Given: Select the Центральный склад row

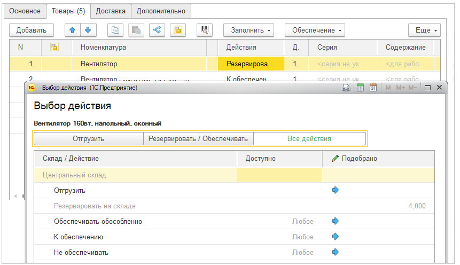Looking at the screenshot, I should click(x=234, y=175).
